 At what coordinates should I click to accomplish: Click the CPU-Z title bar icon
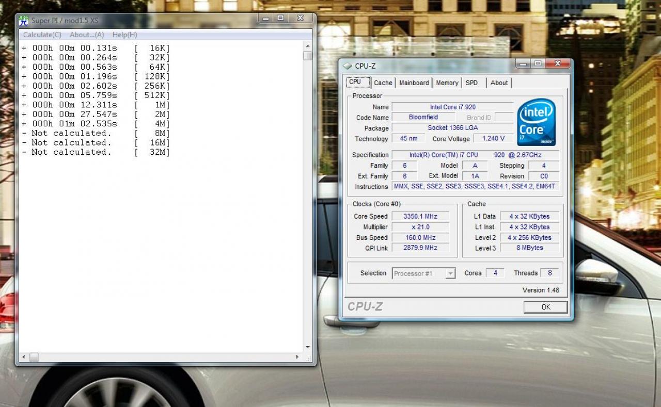coord(348,66)
